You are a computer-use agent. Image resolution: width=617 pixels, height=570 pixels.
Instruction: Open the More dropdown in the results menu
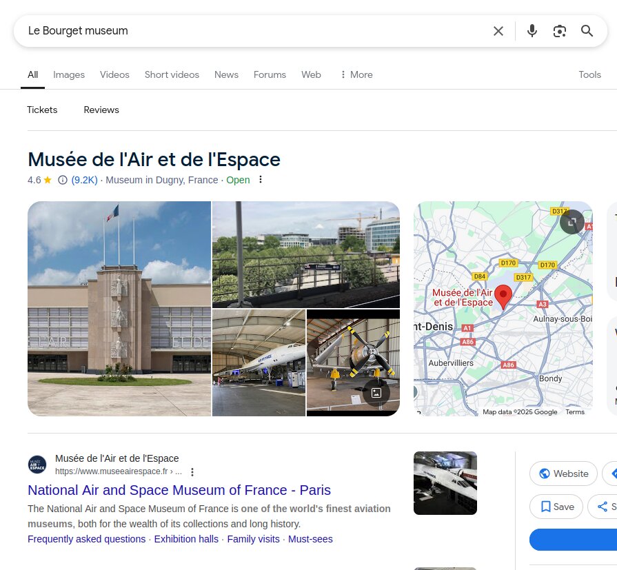tap(356, 74)
